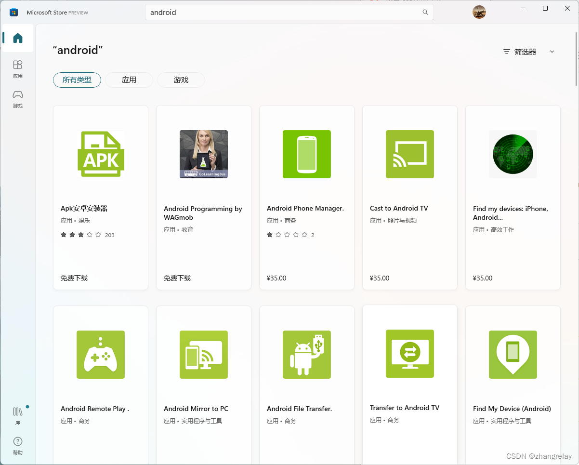Click the Android Phone Manager. title
This screenshot has width=579, height=465.
pyautogui.click(x=305, y=209)
